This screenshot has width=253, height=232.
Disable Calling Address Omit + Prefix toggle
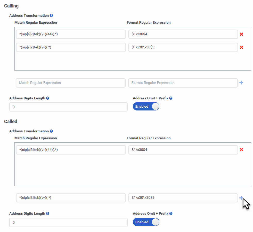point(146,107)
